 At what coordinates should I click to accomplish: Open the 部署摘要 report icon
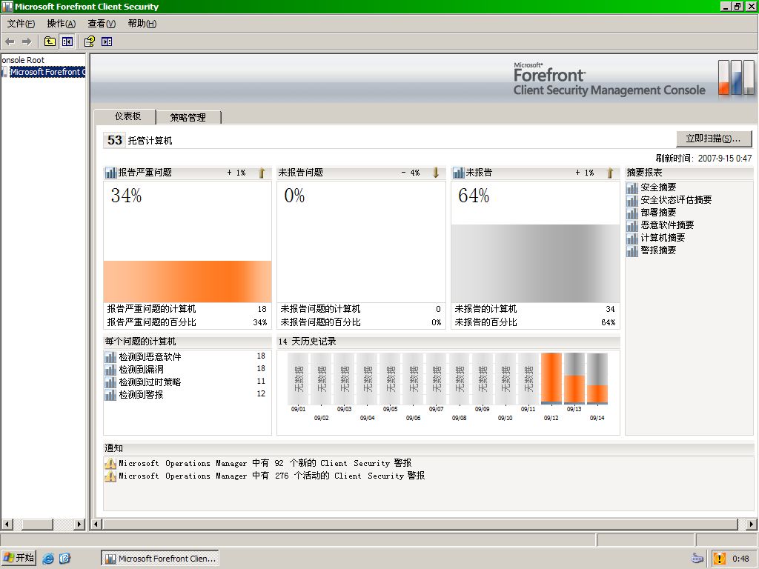pyautogui.click(x=632, y=213)
